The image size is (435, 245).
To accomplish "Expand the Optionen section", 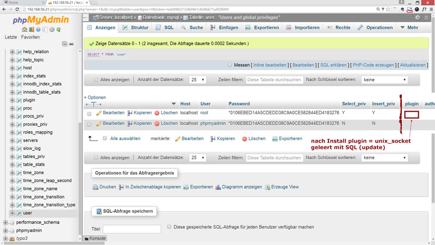I will 95,97.
